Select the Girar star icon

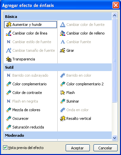(63, 50)
